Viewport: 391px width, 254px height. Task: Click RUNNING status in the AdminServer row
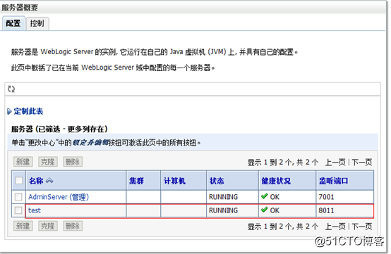[x=223, y=197]
